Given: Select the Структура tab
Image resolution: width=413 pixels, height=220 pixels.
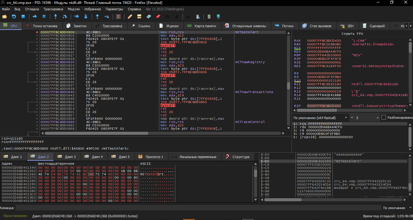Looking at the screenshot, I should (238, 157).
